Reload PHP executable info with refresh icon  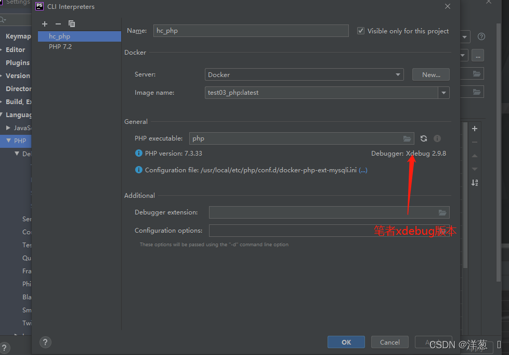tap(424, 138)
